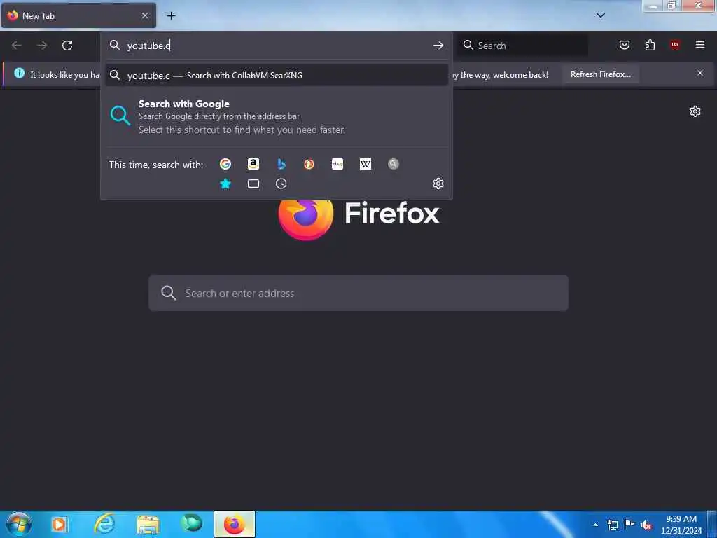This screenshot has height=538, width=717.
Task: Click the Firefox taskbar button
Action: tap(235, 524)
